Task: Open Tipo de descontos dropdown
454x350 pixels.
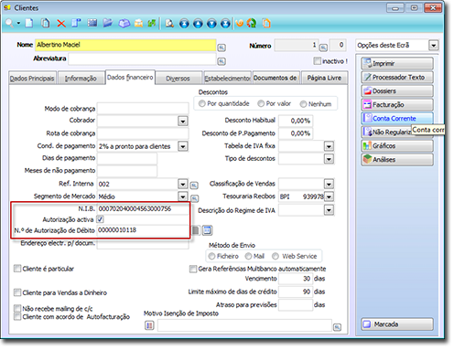Action: click(x=329, y=159)
